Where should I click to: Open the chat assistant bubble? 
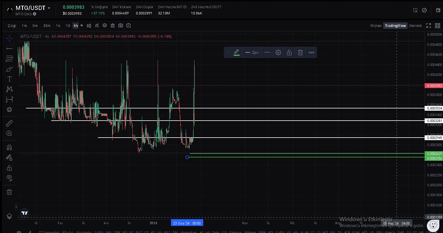point(433,225)
